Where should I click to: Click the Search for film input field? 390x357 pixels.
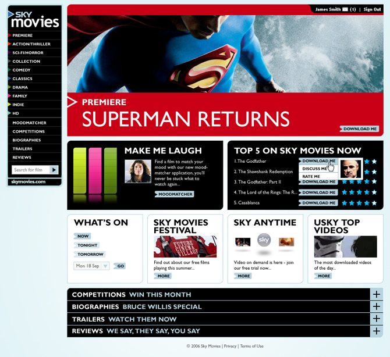tap(30, 170)
